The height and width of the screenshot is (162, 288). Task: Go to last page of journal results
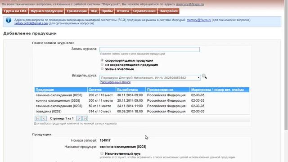[85, 118]
